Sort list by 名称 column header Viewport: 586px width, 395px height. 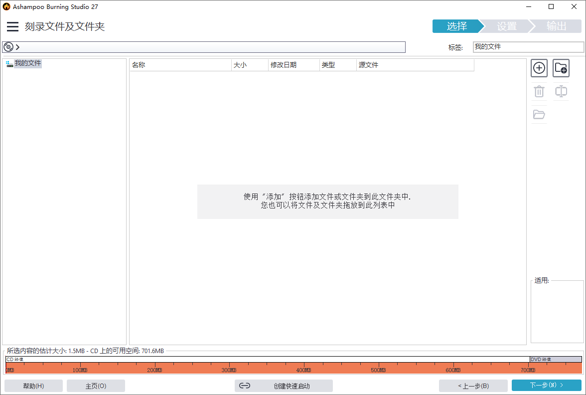(x=180, y=65)
